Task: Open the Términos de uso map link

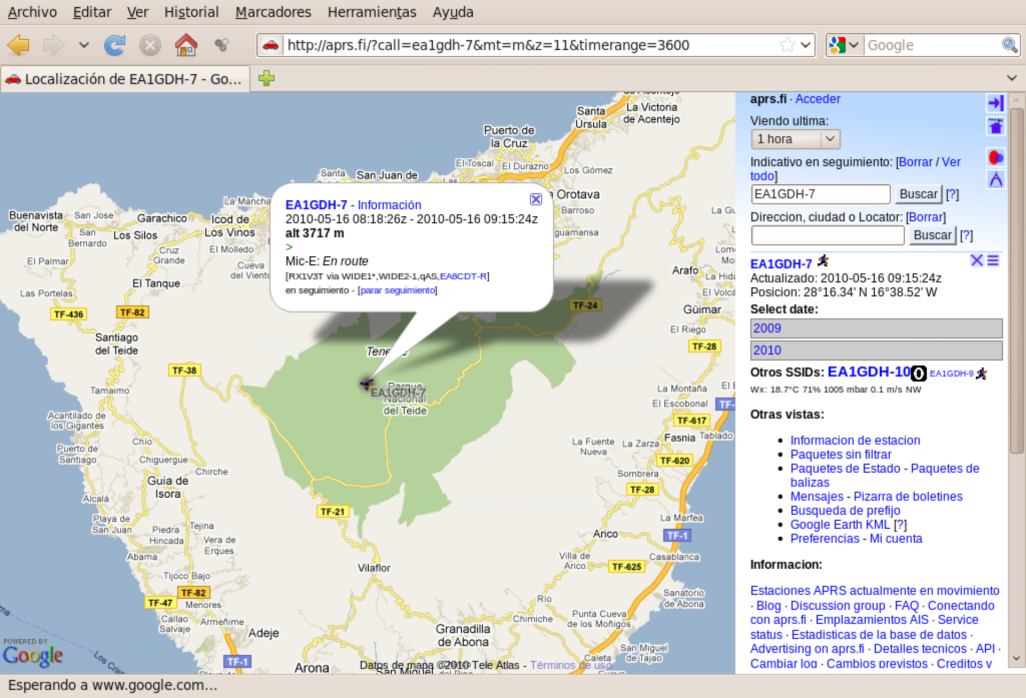Action: pos(571,665)
